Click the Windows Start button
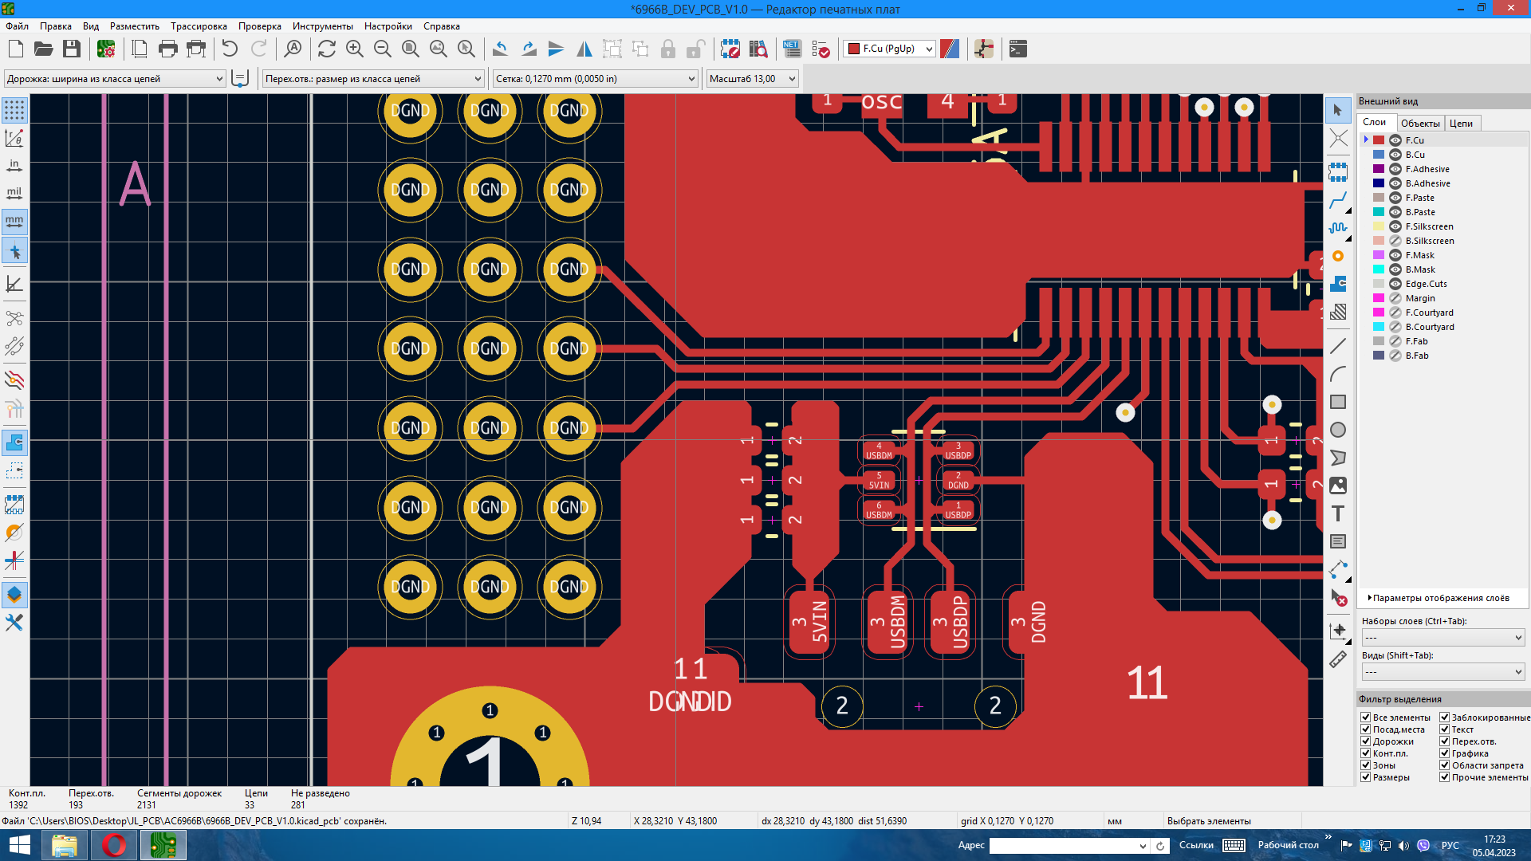Screen dimensions: 1531x861 (x=19, y=845)
